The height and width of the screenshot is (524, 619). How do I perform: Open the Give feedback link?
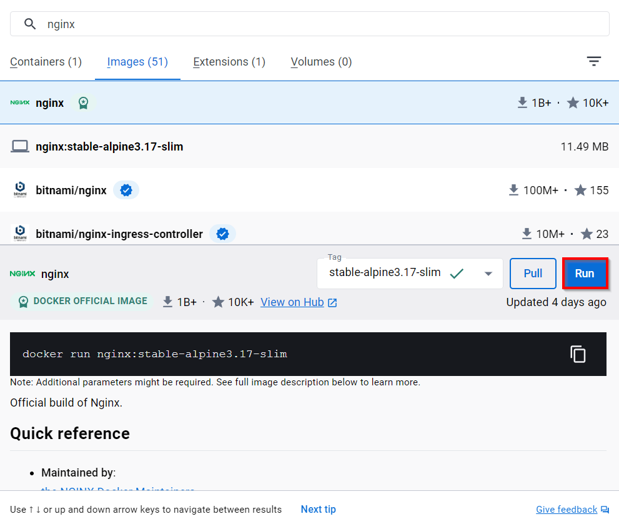pyautogui.click(x=567, y=510)
